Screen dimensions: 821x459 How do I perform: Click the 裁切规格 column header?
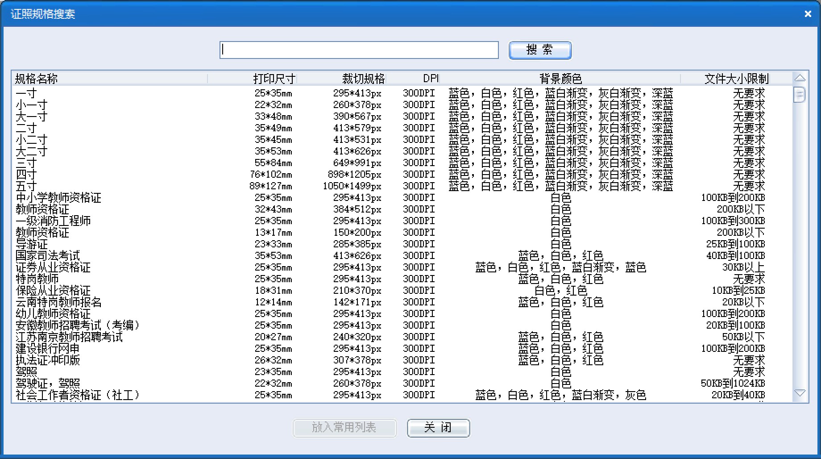click(363, 79)
